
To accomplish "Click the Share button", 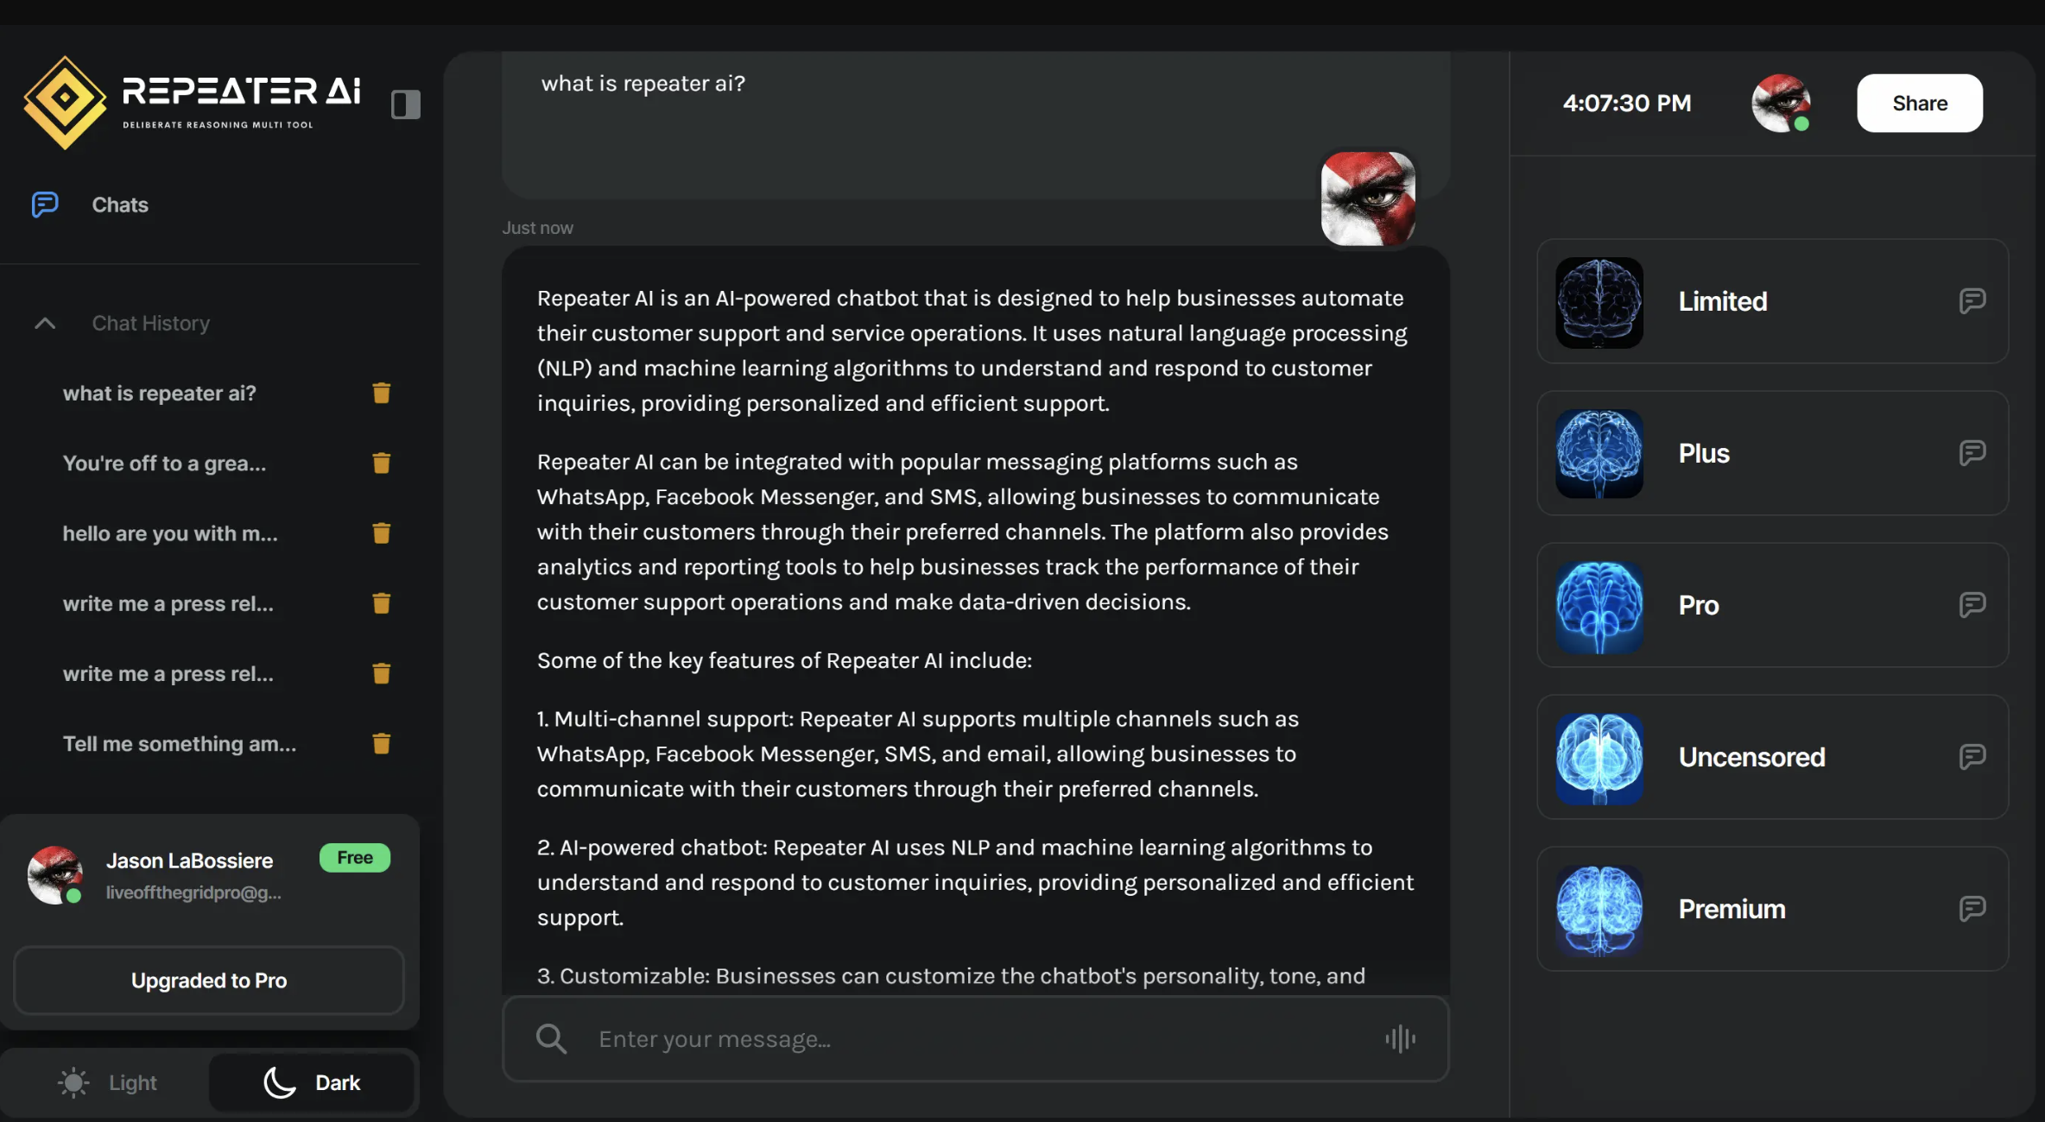I will tap(1919, 103).
